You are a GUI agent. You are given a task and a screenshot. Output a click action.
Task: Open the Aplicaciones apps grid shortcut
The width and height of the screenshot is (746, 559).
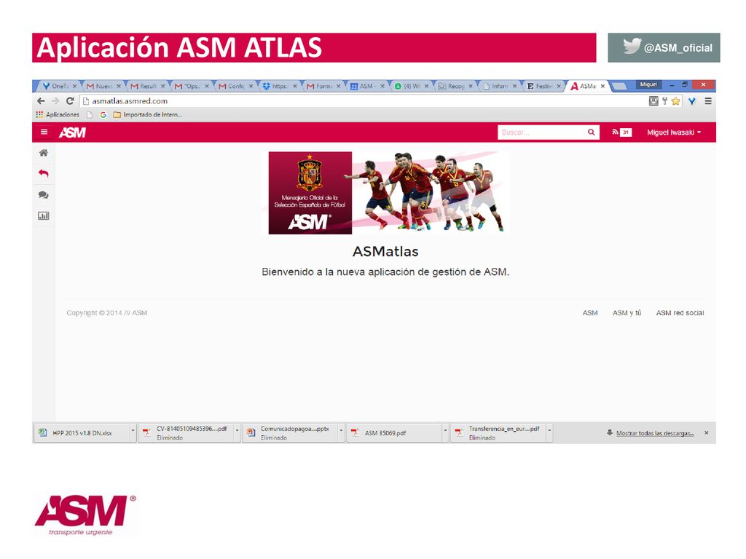(58, 114)
